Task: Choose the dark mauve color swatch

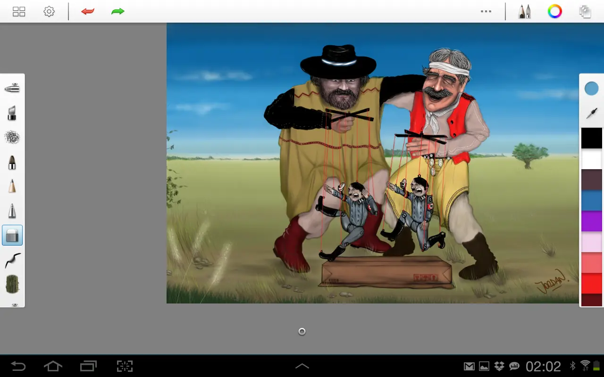Action: [x=592, y=180]
